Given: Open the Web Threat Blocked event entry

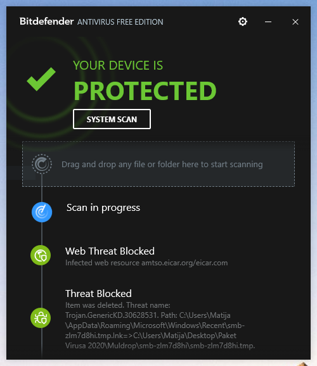Looking at the screenshot, I should point(110,251).
